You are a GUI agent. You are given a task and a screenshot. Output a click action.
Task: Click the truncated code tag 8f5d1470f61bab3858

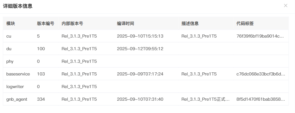pyautogui.click(x=261, y=99)
